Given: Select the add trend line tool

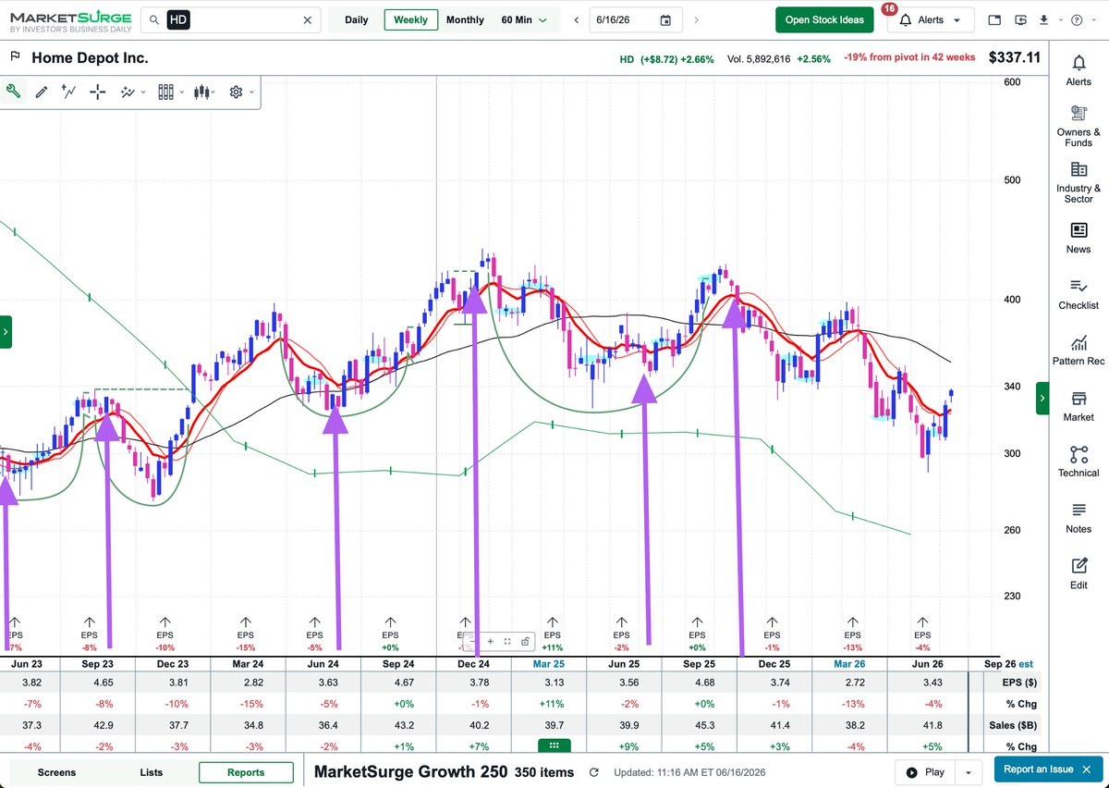Looking at the screenshot, I should [69, 92].
